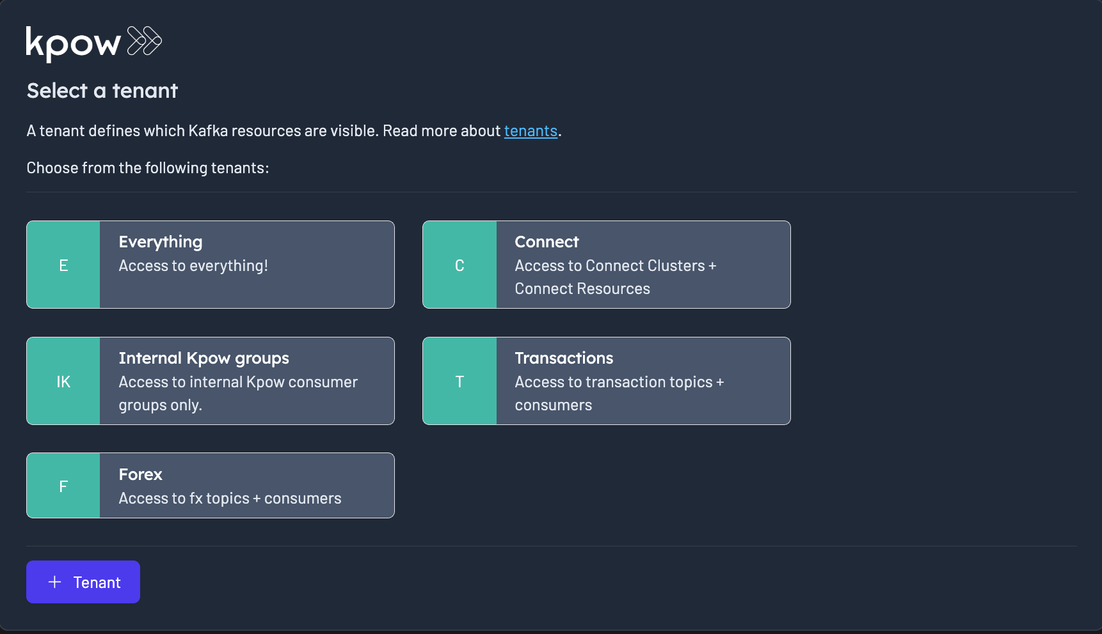Select the teal C tenant badge

[x=459, y=265]
